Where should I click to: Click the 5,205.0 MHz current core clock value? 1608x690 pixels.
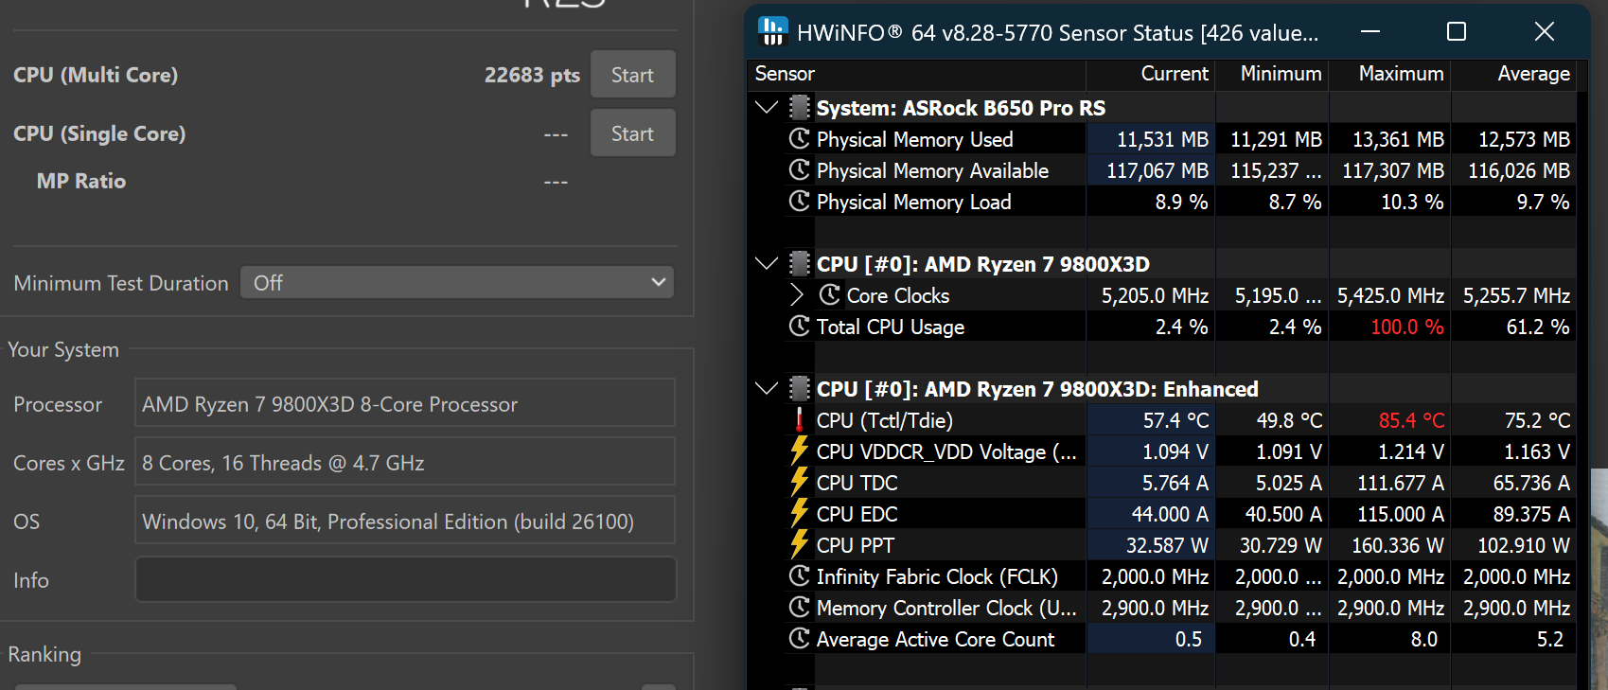pos(1155,295)
